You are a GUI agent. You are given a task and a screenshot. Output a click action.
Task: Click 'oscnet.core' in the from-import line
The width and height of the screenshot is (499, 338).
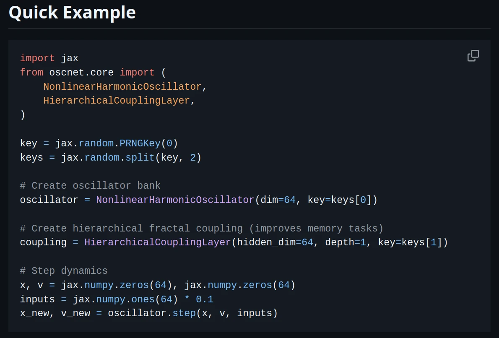pyautogui.click(x=81, y=73)
